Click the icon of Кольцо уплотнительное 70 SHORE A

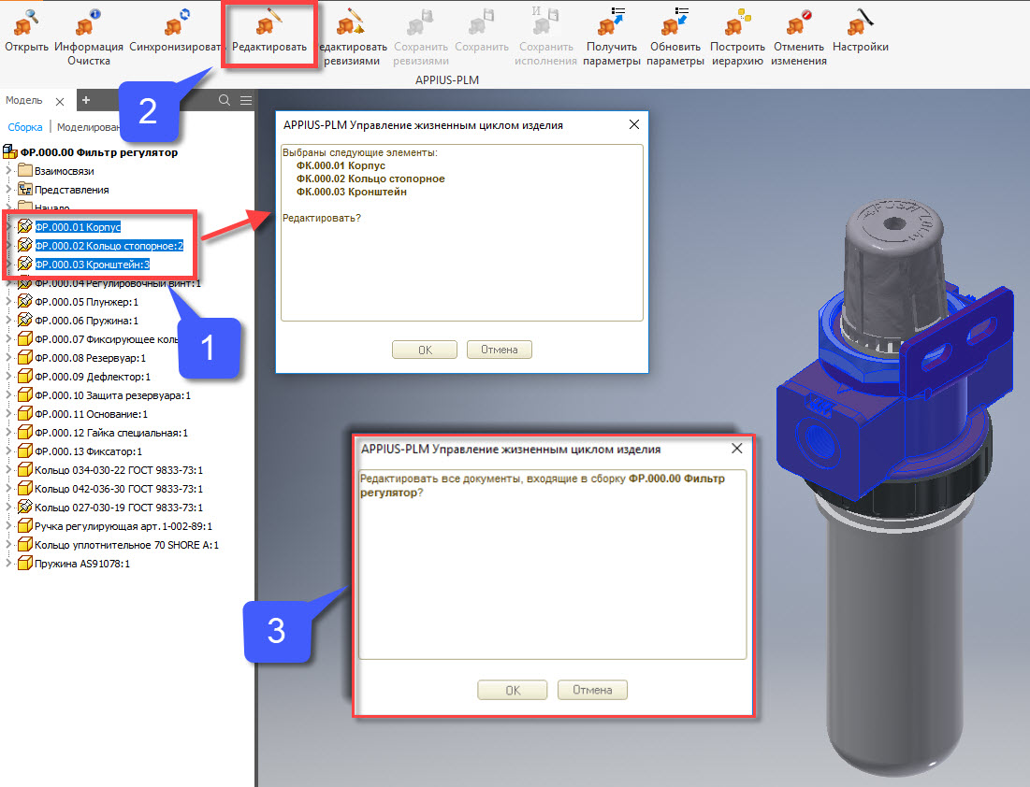tap(25, 545)
